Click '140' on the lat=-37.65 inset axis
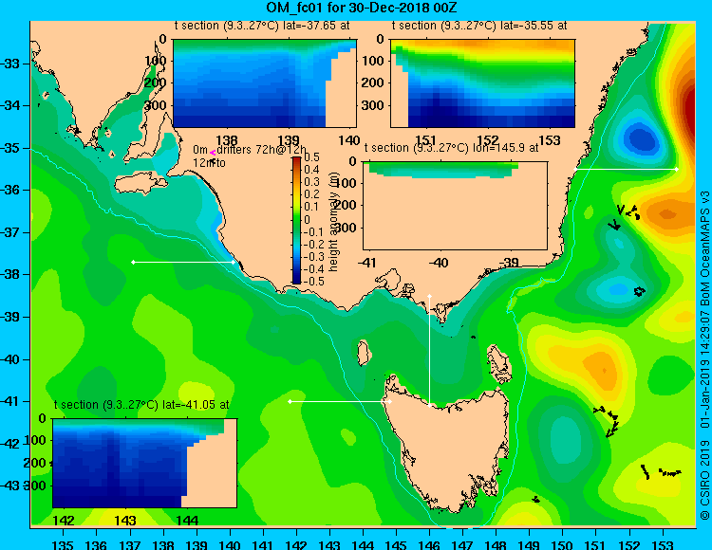712x550 pixels. click(349, 140)
